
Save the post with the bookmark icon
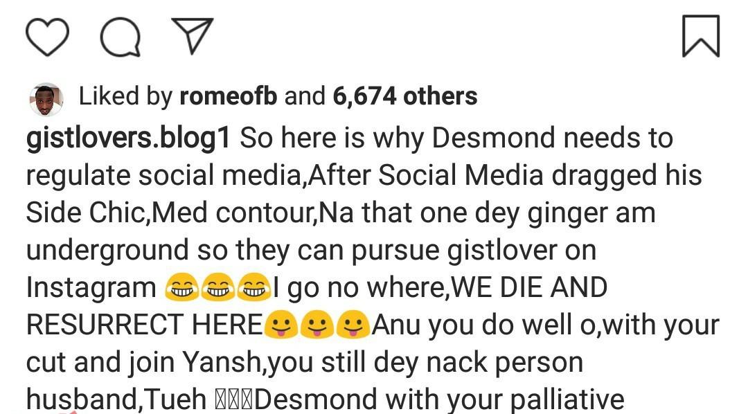click(x=701, y=36)
